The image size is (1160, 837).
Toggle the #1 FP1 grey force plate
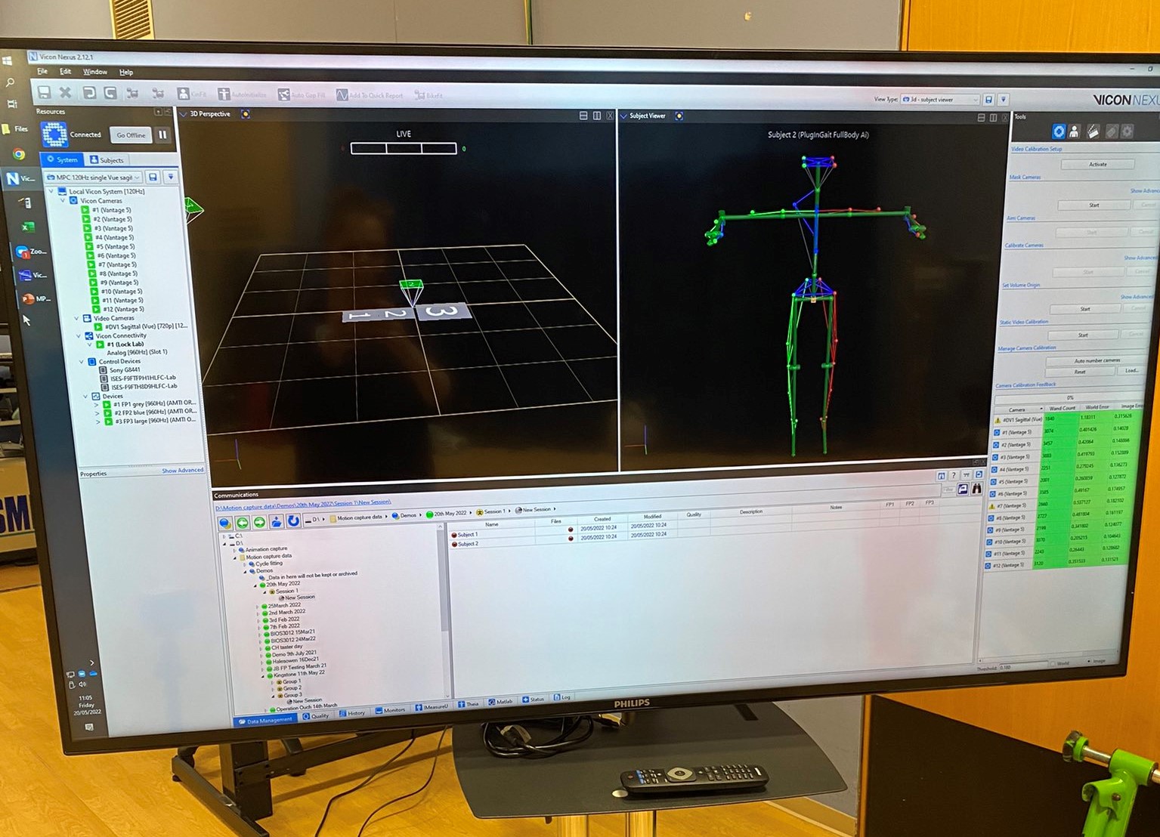point(107,404)
